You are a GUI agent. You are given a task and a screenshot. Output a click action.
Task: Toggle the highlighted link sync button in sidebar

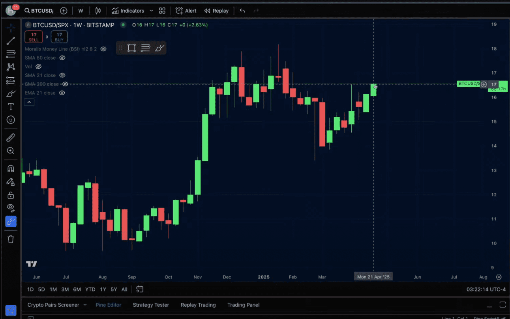click(11, 222)
